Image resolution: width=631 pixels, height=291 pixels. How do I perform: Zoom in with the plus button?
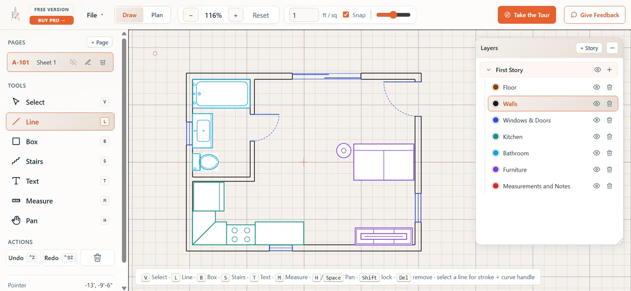[x=236, y=15]
